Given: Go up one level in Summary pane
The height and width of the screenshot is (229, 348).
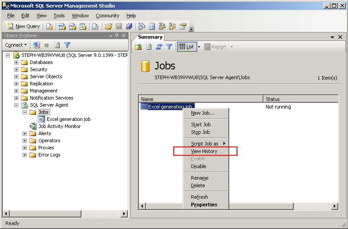Looking at the screenshot, I should 138,47.
